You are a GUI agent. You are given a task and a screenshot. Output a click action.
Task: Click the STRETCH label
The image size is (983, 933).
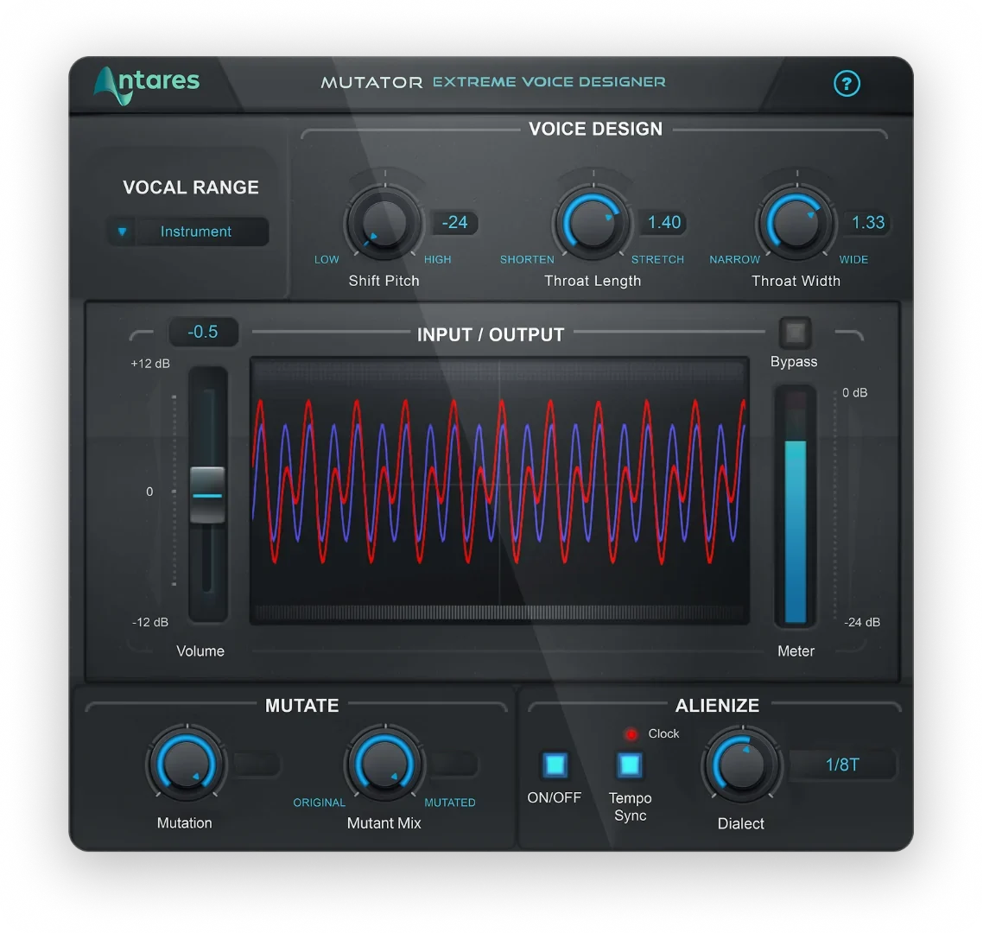point(657,259)
